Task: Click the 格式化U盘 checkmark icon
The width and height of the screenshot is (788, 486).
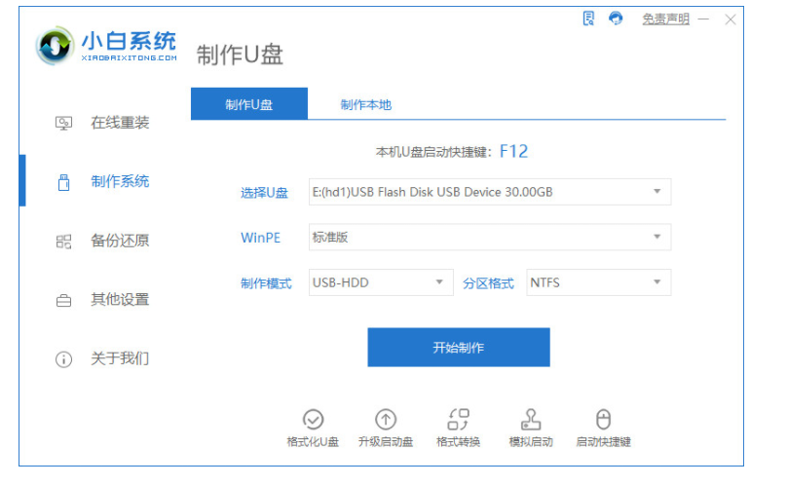Action: (x=313, y=419)
